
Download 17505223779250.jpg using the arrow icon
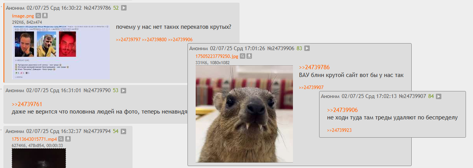pos(249,56)
